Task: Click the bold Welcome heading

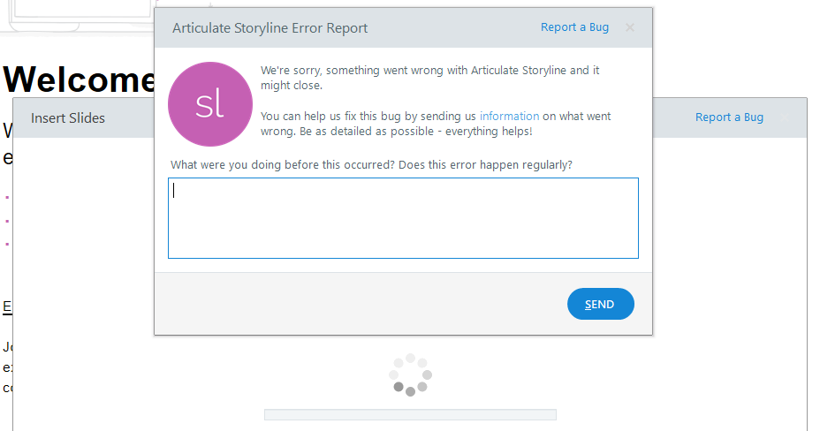Action: pyautogui.click(x=80, y=79)
